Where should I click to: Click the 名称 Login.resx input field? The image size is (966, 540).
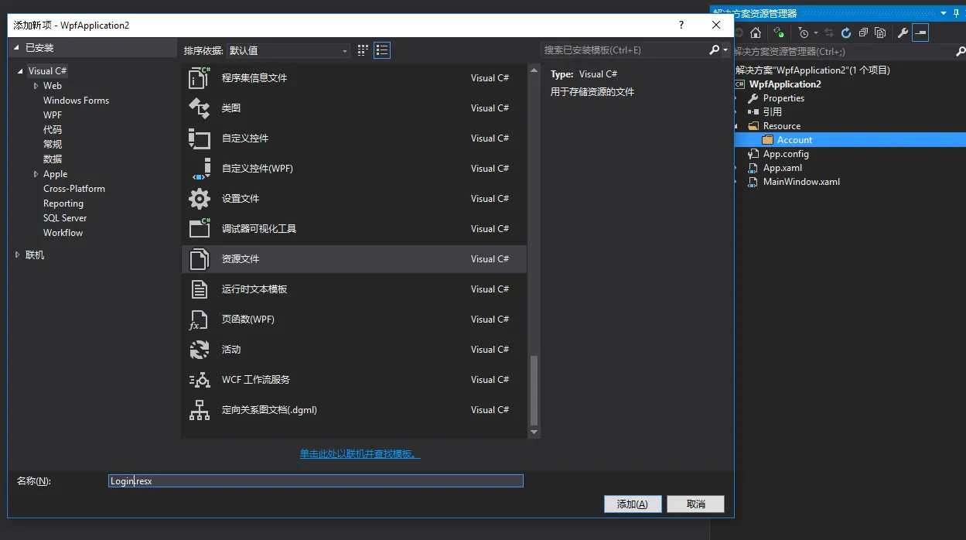click(x=316, y=481)
